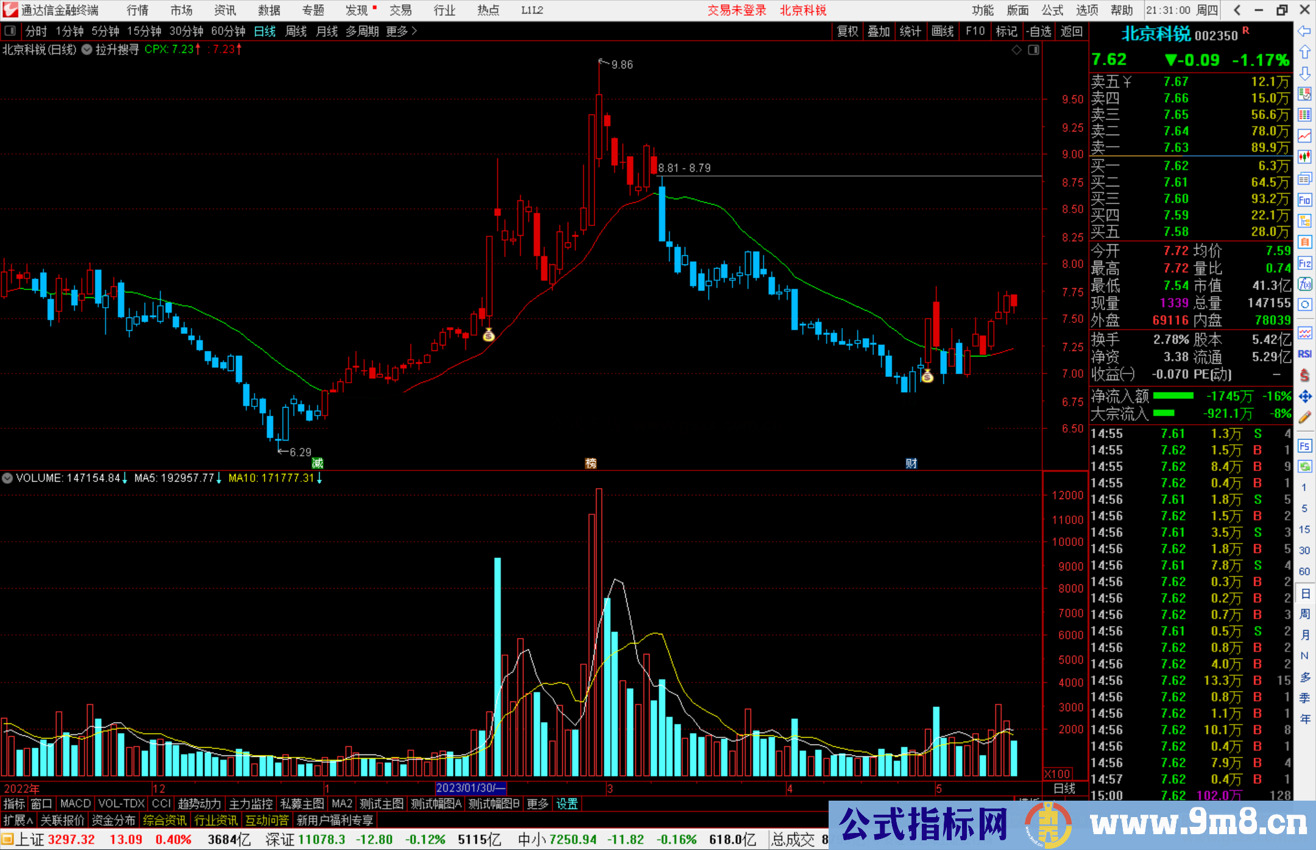Switch to 周线 period tab

coord(296,31)
